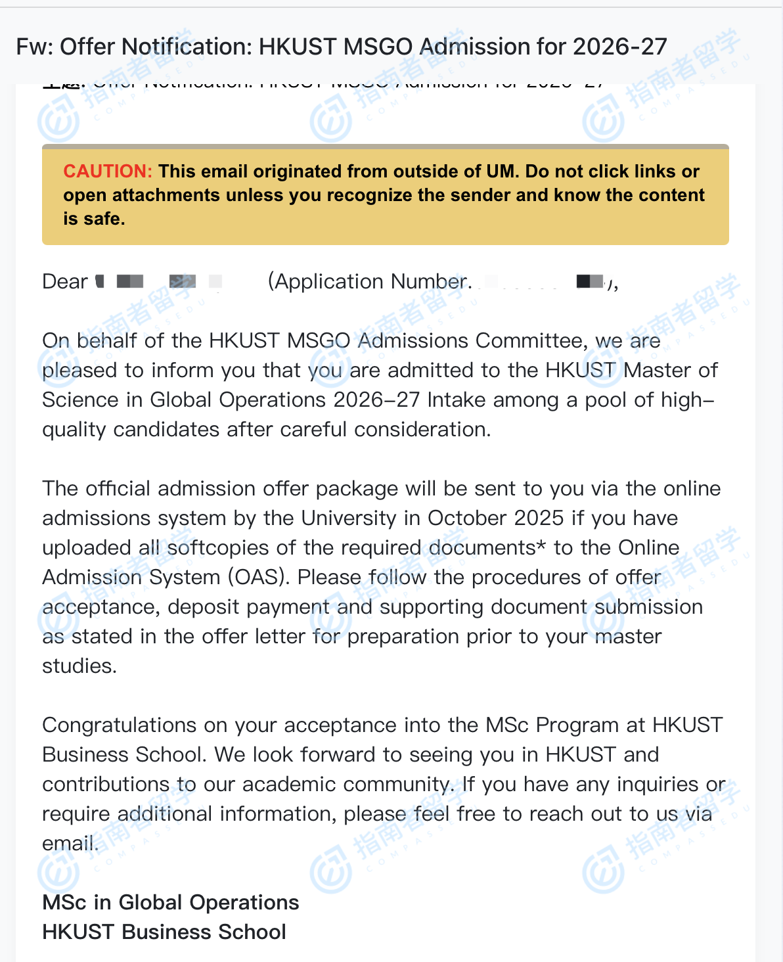Click the compass watermark logo at bottom right
The image size is (783, 962).
[603, 871]
